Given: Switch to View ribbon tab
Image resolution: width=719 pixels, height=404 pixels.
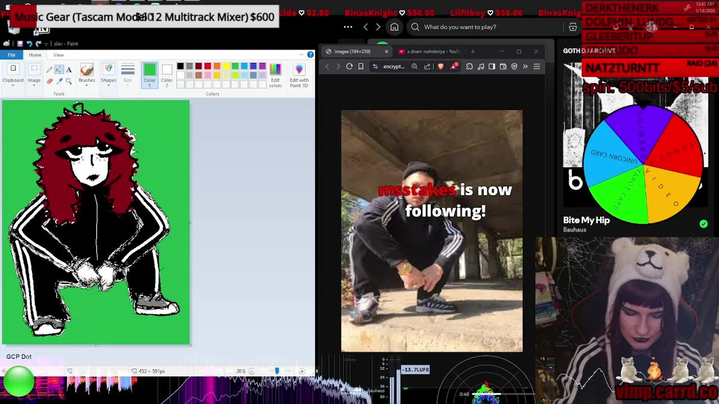Looking at the screenshot, I should pos(58,55).
